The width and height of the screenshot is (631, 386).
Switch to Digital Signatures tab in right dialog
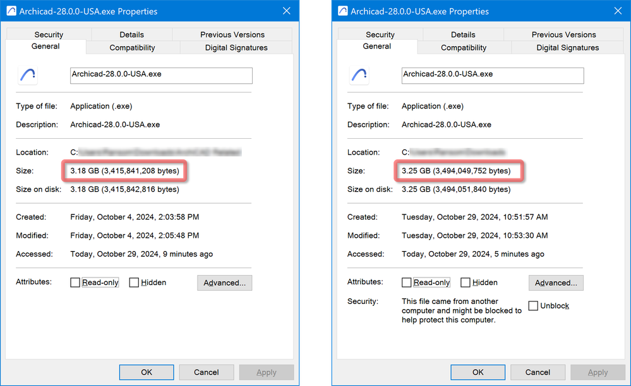pyautogui.click(x=568, y=48)
